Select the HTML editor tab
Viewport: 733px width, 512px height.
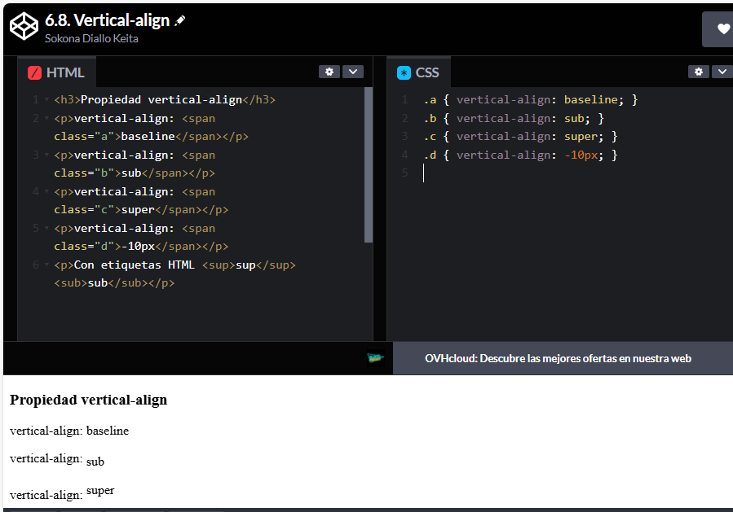tap(56, 72)
